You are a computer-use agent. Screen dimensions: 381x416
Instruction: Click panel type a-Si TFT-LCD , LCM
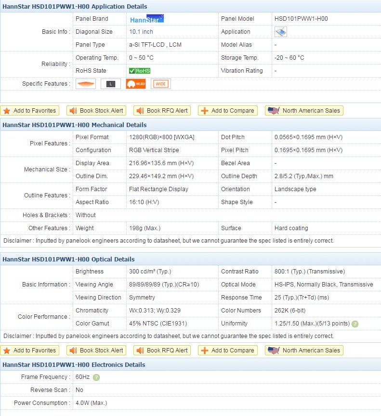click(155, 45)
